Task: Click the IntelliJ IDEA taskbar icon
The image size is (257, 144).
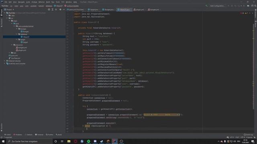Action: (115, 141)
